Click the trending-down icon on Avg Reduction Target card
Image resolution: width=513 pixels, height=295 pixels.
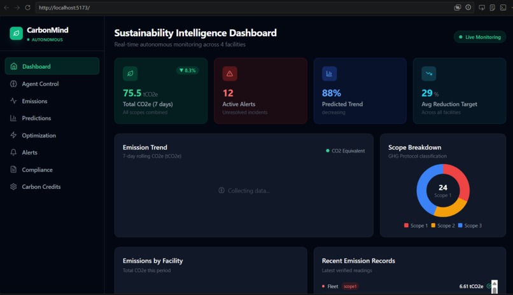(428, 74)
